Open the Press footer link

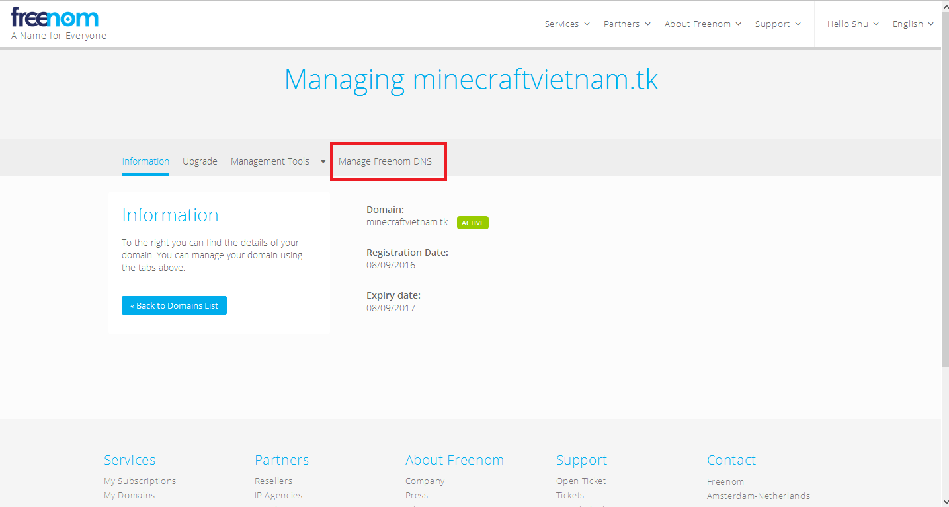417,495
